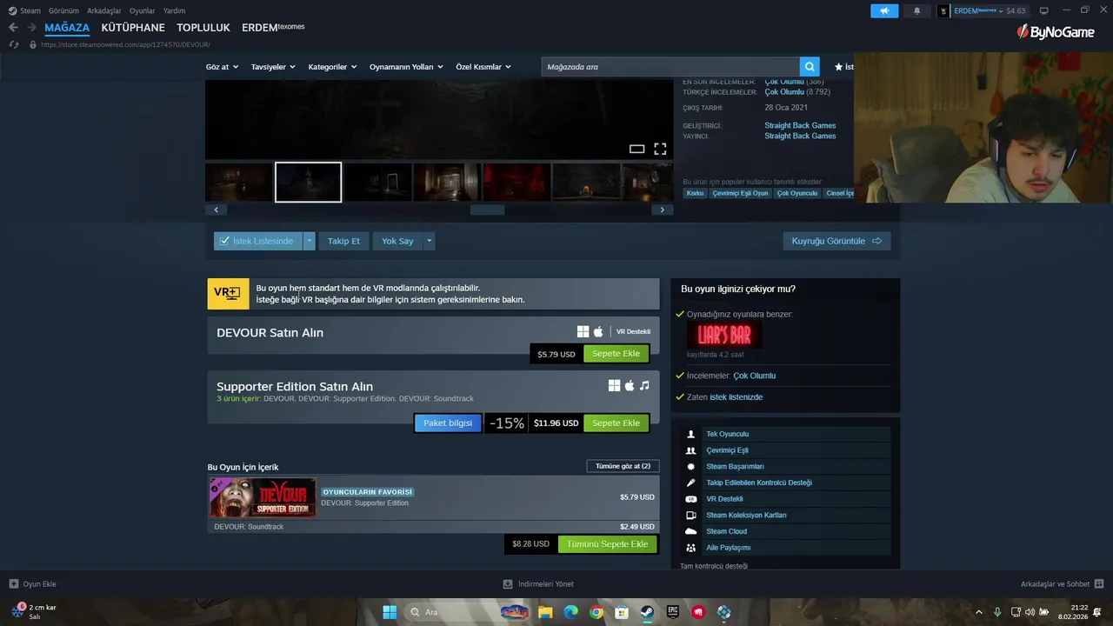Click the istek listenizde link
Viewport: 1113px width, 626px height.
click(736, 396)
